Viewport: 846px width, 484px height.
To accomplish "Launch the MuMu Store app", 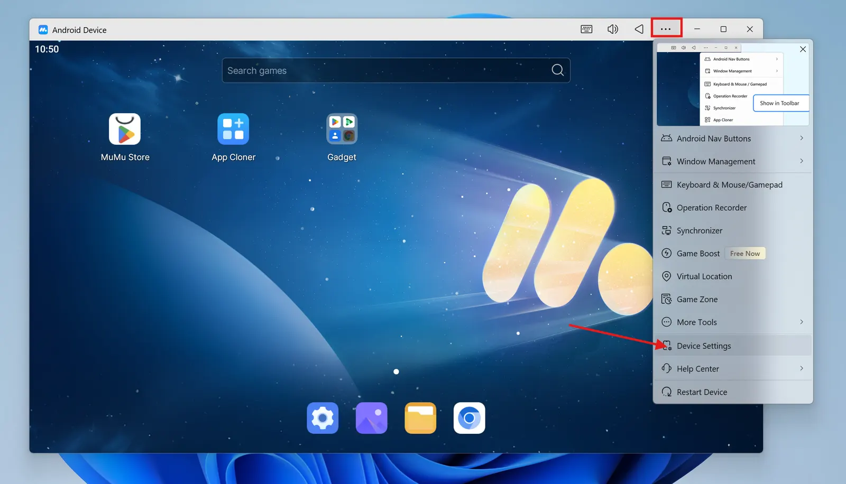I will click(125, 129).
